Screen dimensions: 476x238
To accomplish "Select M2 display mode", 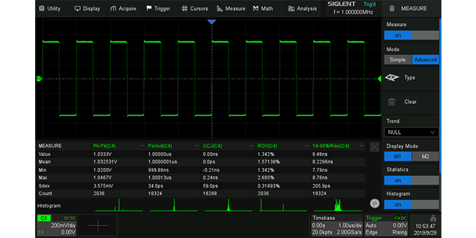I will 425,156.
